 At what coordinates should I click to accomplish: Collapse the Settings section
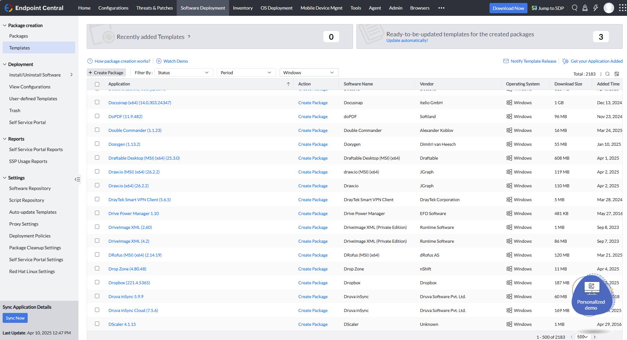coord(5,178)
